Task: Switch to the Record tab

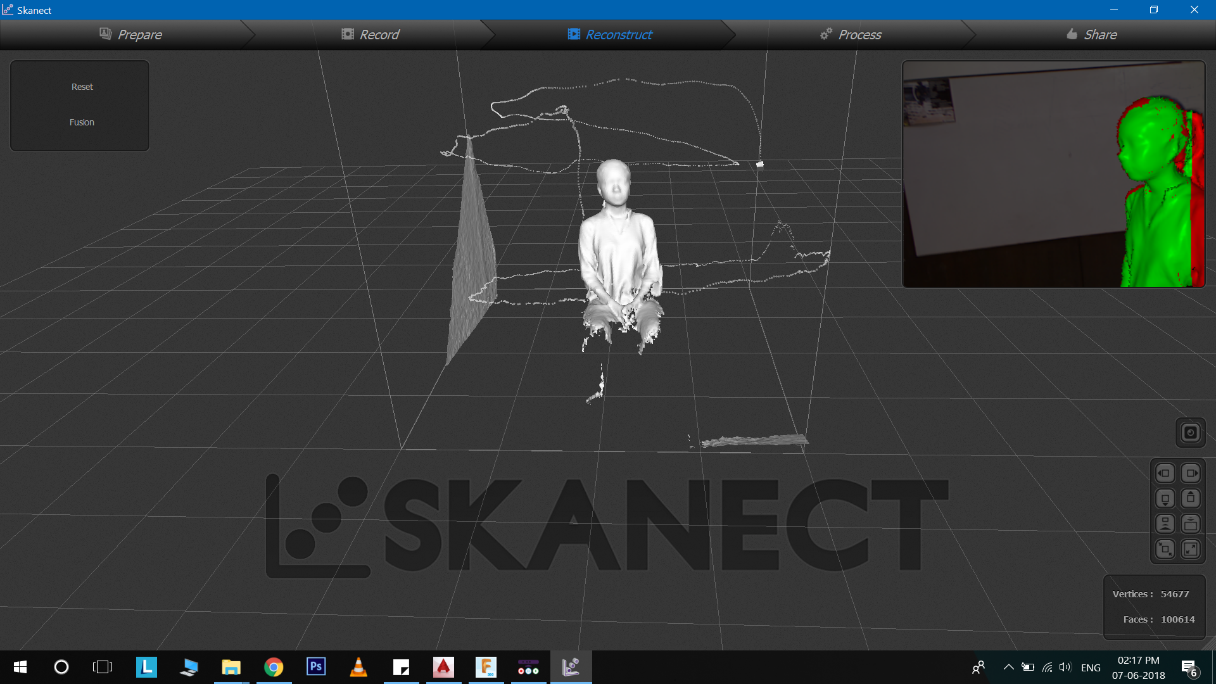Action: pyautogui.click(x=370, y=34)
